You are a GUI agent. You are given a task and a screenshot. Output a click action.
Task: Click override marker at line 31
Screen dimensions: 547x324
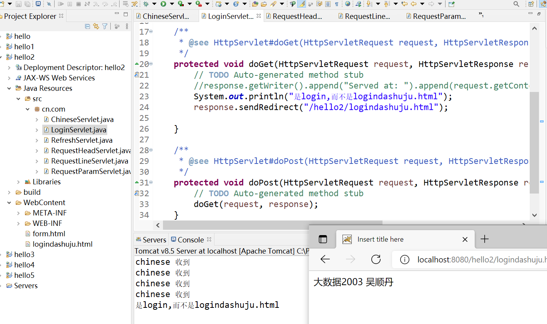click(137, 182)
